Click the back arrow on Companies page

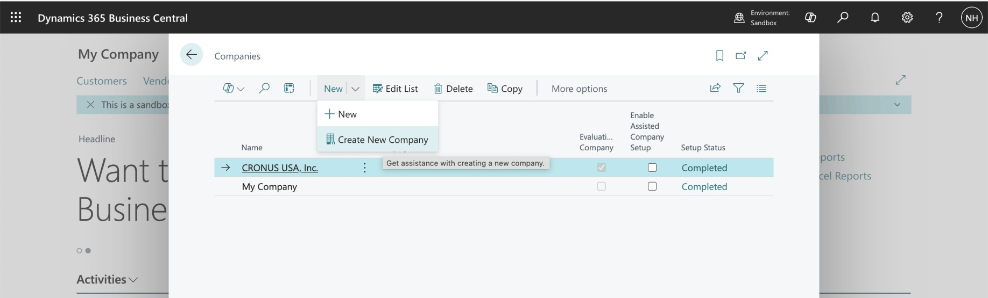(x=191, y=55)
